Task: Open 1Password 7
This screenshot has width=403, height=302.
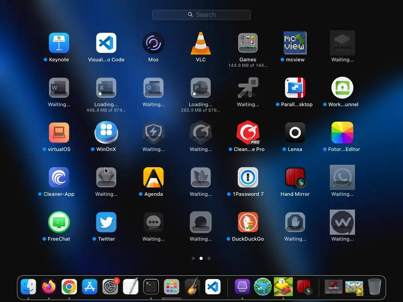Action: 248,177
